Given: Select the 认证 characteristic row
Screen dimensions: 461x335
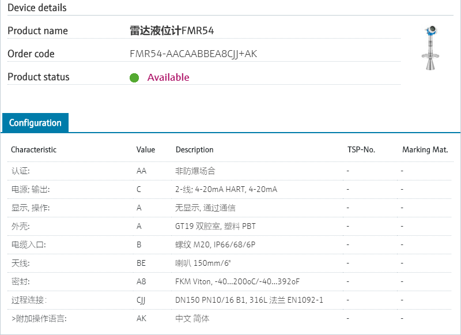Looking at the screenshot, I should [x=20, y=171].
